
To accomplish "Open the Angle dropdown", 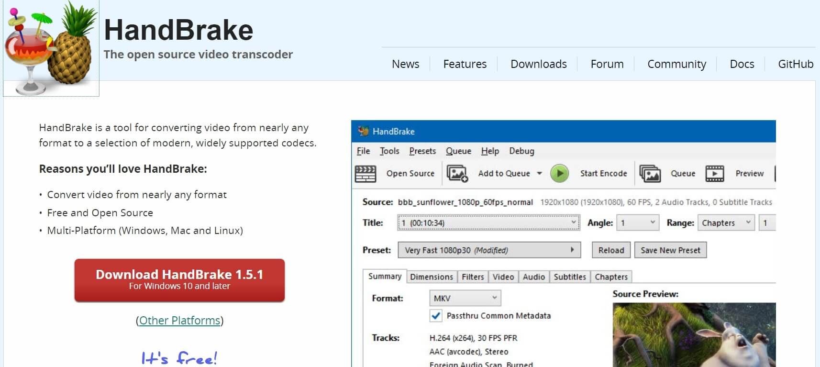I will point(638,223).
